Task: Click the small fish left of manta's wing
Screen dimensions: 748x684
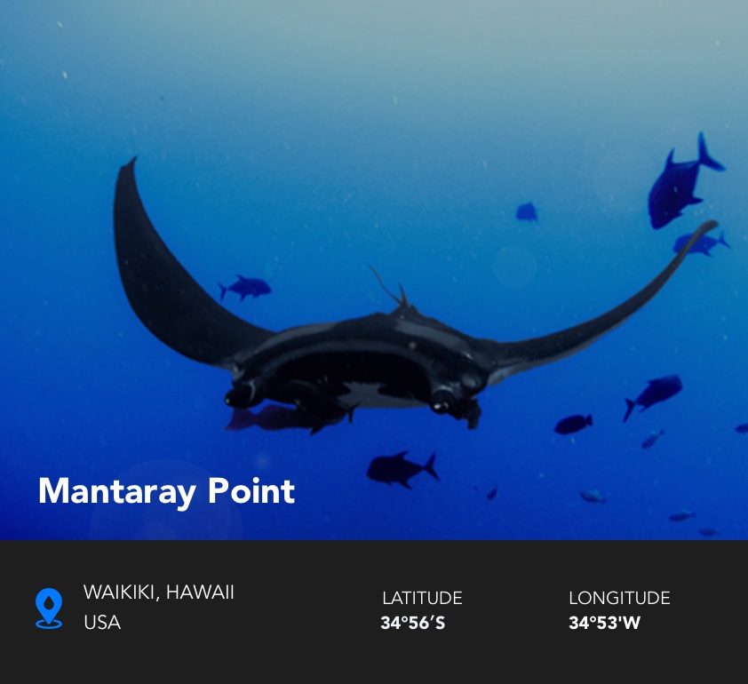Action: click(244, 288)
